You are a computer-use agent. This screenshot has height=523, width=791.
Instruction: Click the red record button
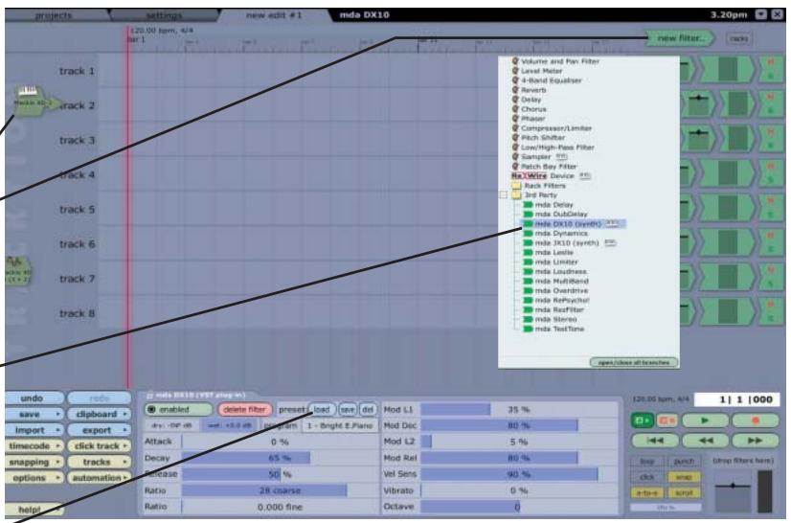point(756,420)
